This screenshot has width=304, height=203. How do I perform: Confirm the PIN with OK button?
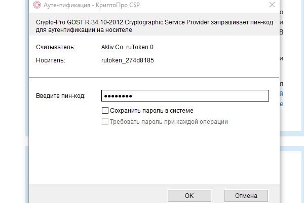(x=189, y=196)
